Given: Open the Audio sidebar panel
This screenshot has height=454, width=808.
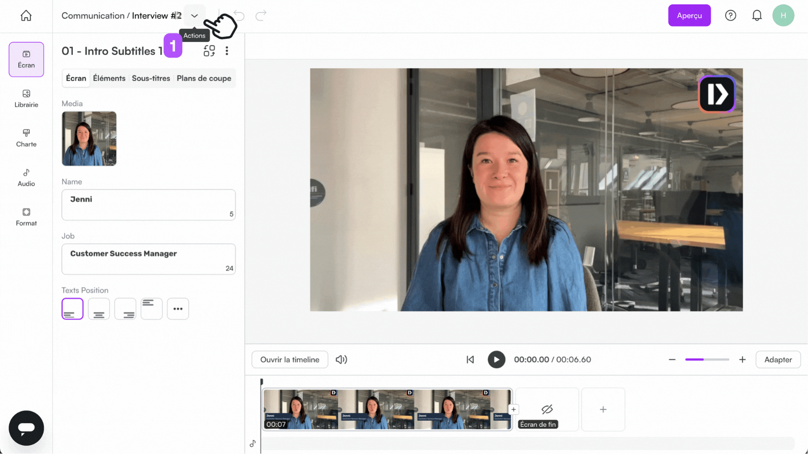Looking at the screenshot, I should (x=26, y=177).
